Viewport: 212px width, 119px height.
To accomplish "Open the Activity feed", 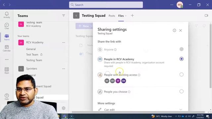I will point(7,15).
